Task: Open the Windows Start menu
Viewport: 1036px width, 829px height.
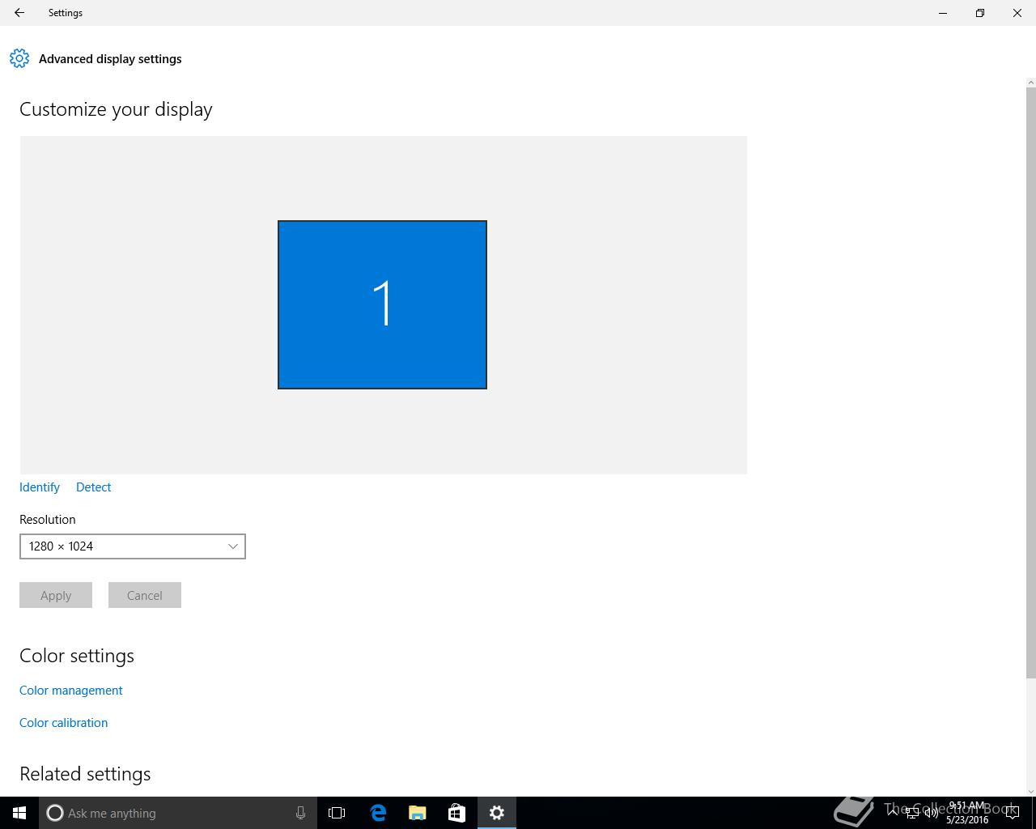Action: (x=19, y=813)
